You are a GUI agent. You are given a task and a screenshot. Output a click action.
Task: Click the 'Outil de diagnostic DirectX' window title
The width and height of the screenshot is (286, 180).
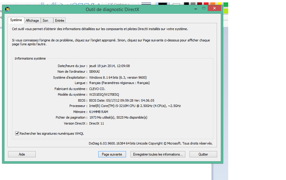click(112, 10)
